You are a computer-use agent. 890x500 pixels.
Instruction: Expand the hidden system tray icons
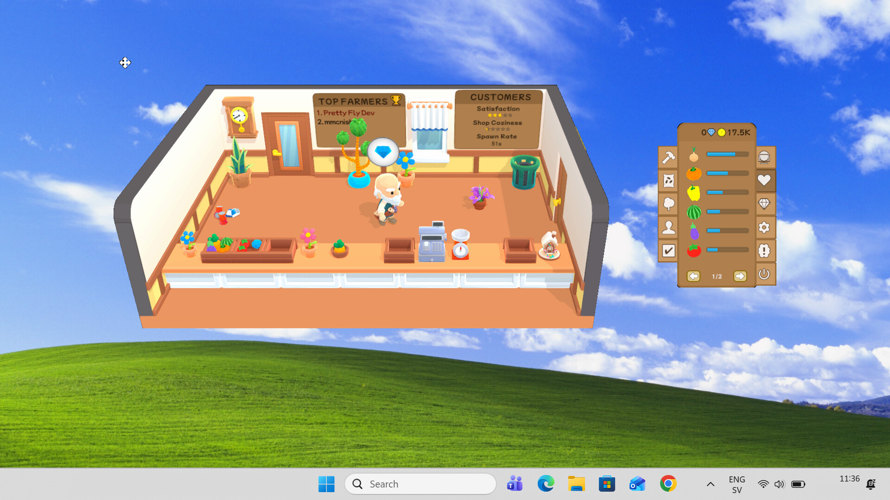coord(710,484)
